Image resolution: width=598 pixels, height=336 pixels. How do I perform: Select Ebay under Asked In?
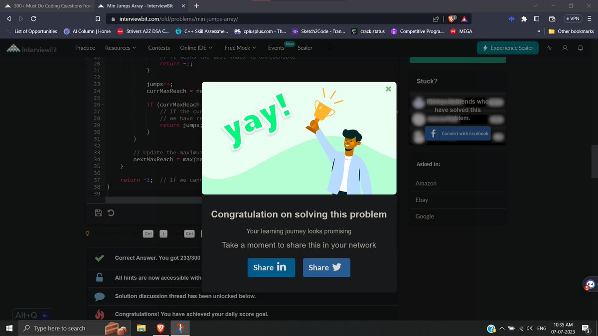click(x=422, y=200)
